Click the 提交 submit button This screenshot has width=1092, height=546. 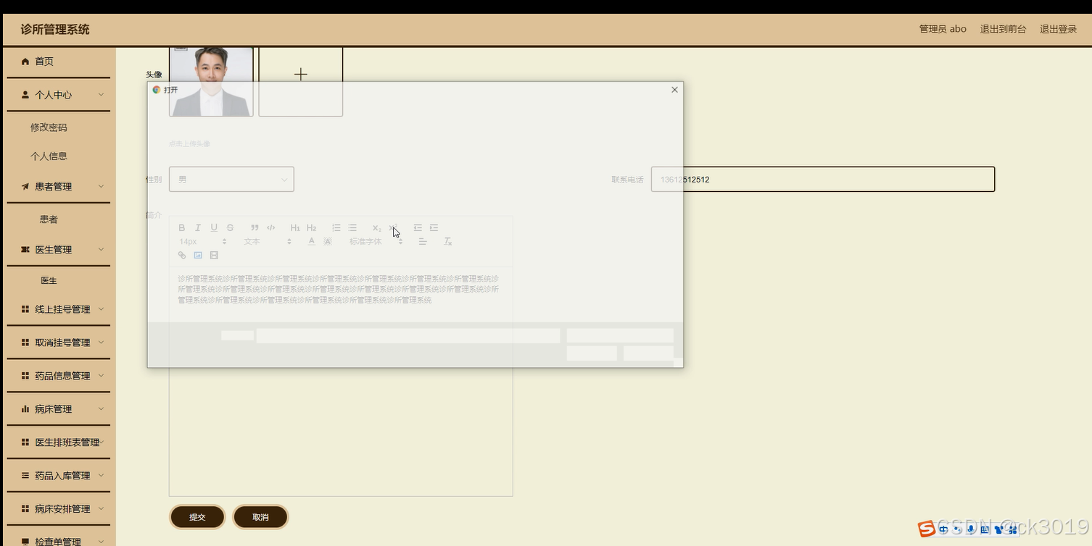pyautogui.click(x=197, y=517)
